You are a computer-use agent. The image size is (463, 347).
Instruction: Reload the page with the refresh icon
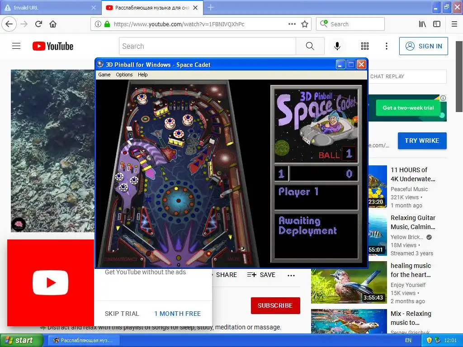[39, 24]
